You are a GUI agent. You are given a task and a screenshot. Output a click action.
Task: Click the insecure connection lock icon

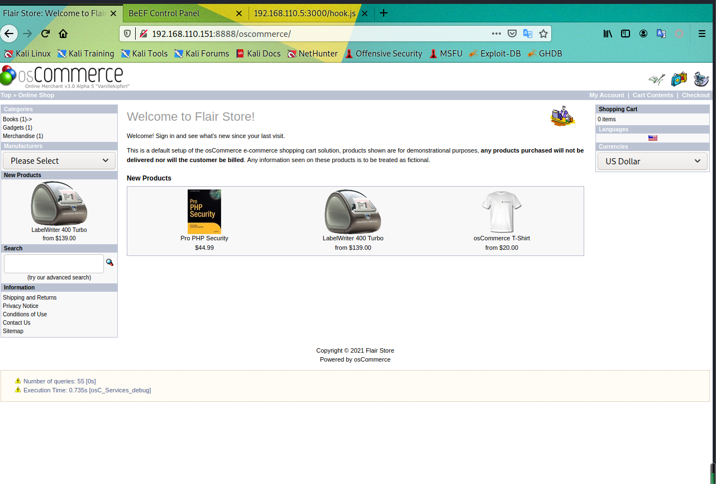click(x=143, y=34)
